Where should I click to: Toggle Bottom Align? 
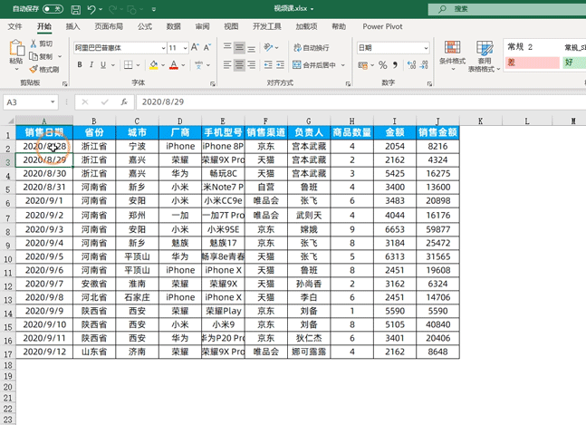[x=252, y=48]
